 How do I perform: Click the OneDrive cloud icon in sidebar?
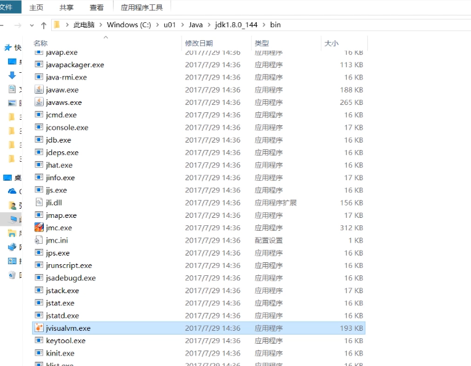(12, 191)
